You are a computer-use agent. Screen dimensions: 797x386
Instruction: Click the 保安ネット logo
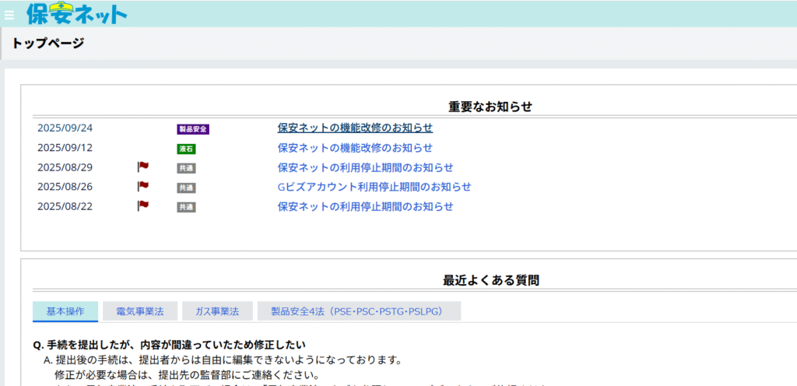point(76,13)
